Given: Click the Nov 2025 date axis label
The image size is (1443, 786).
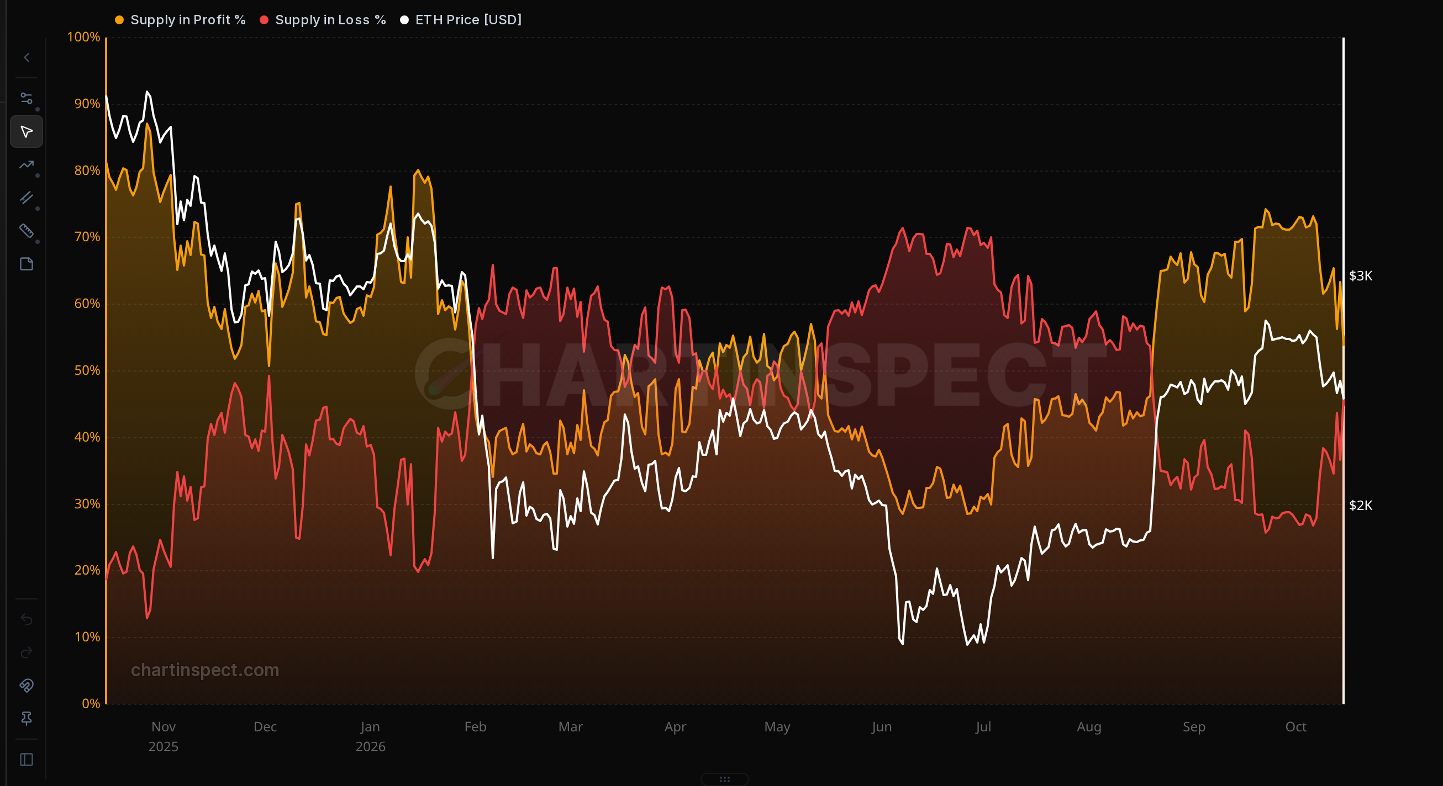Looking at the screenshot, I should pyautogui.click(x=163, y=737).
